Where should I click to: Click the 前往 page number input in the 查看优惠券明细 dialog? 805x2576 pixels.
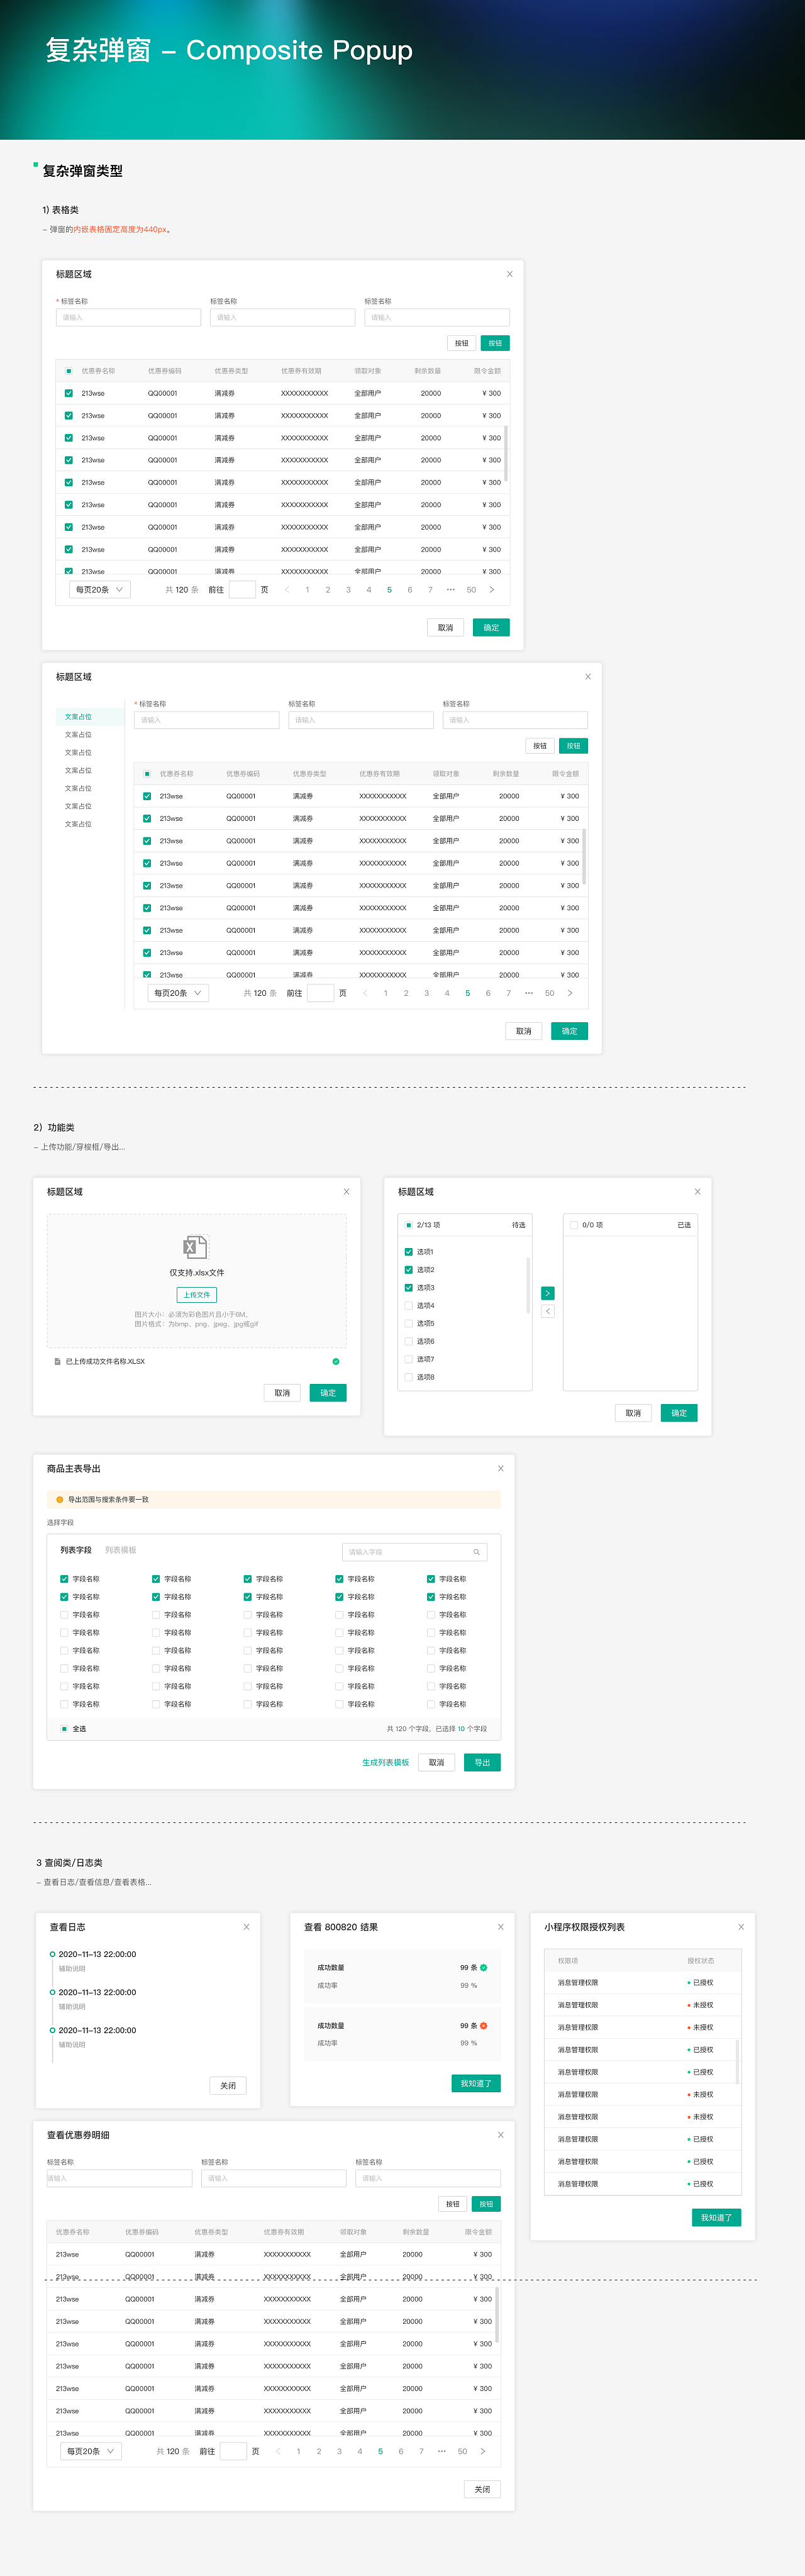click(233, 2451)
